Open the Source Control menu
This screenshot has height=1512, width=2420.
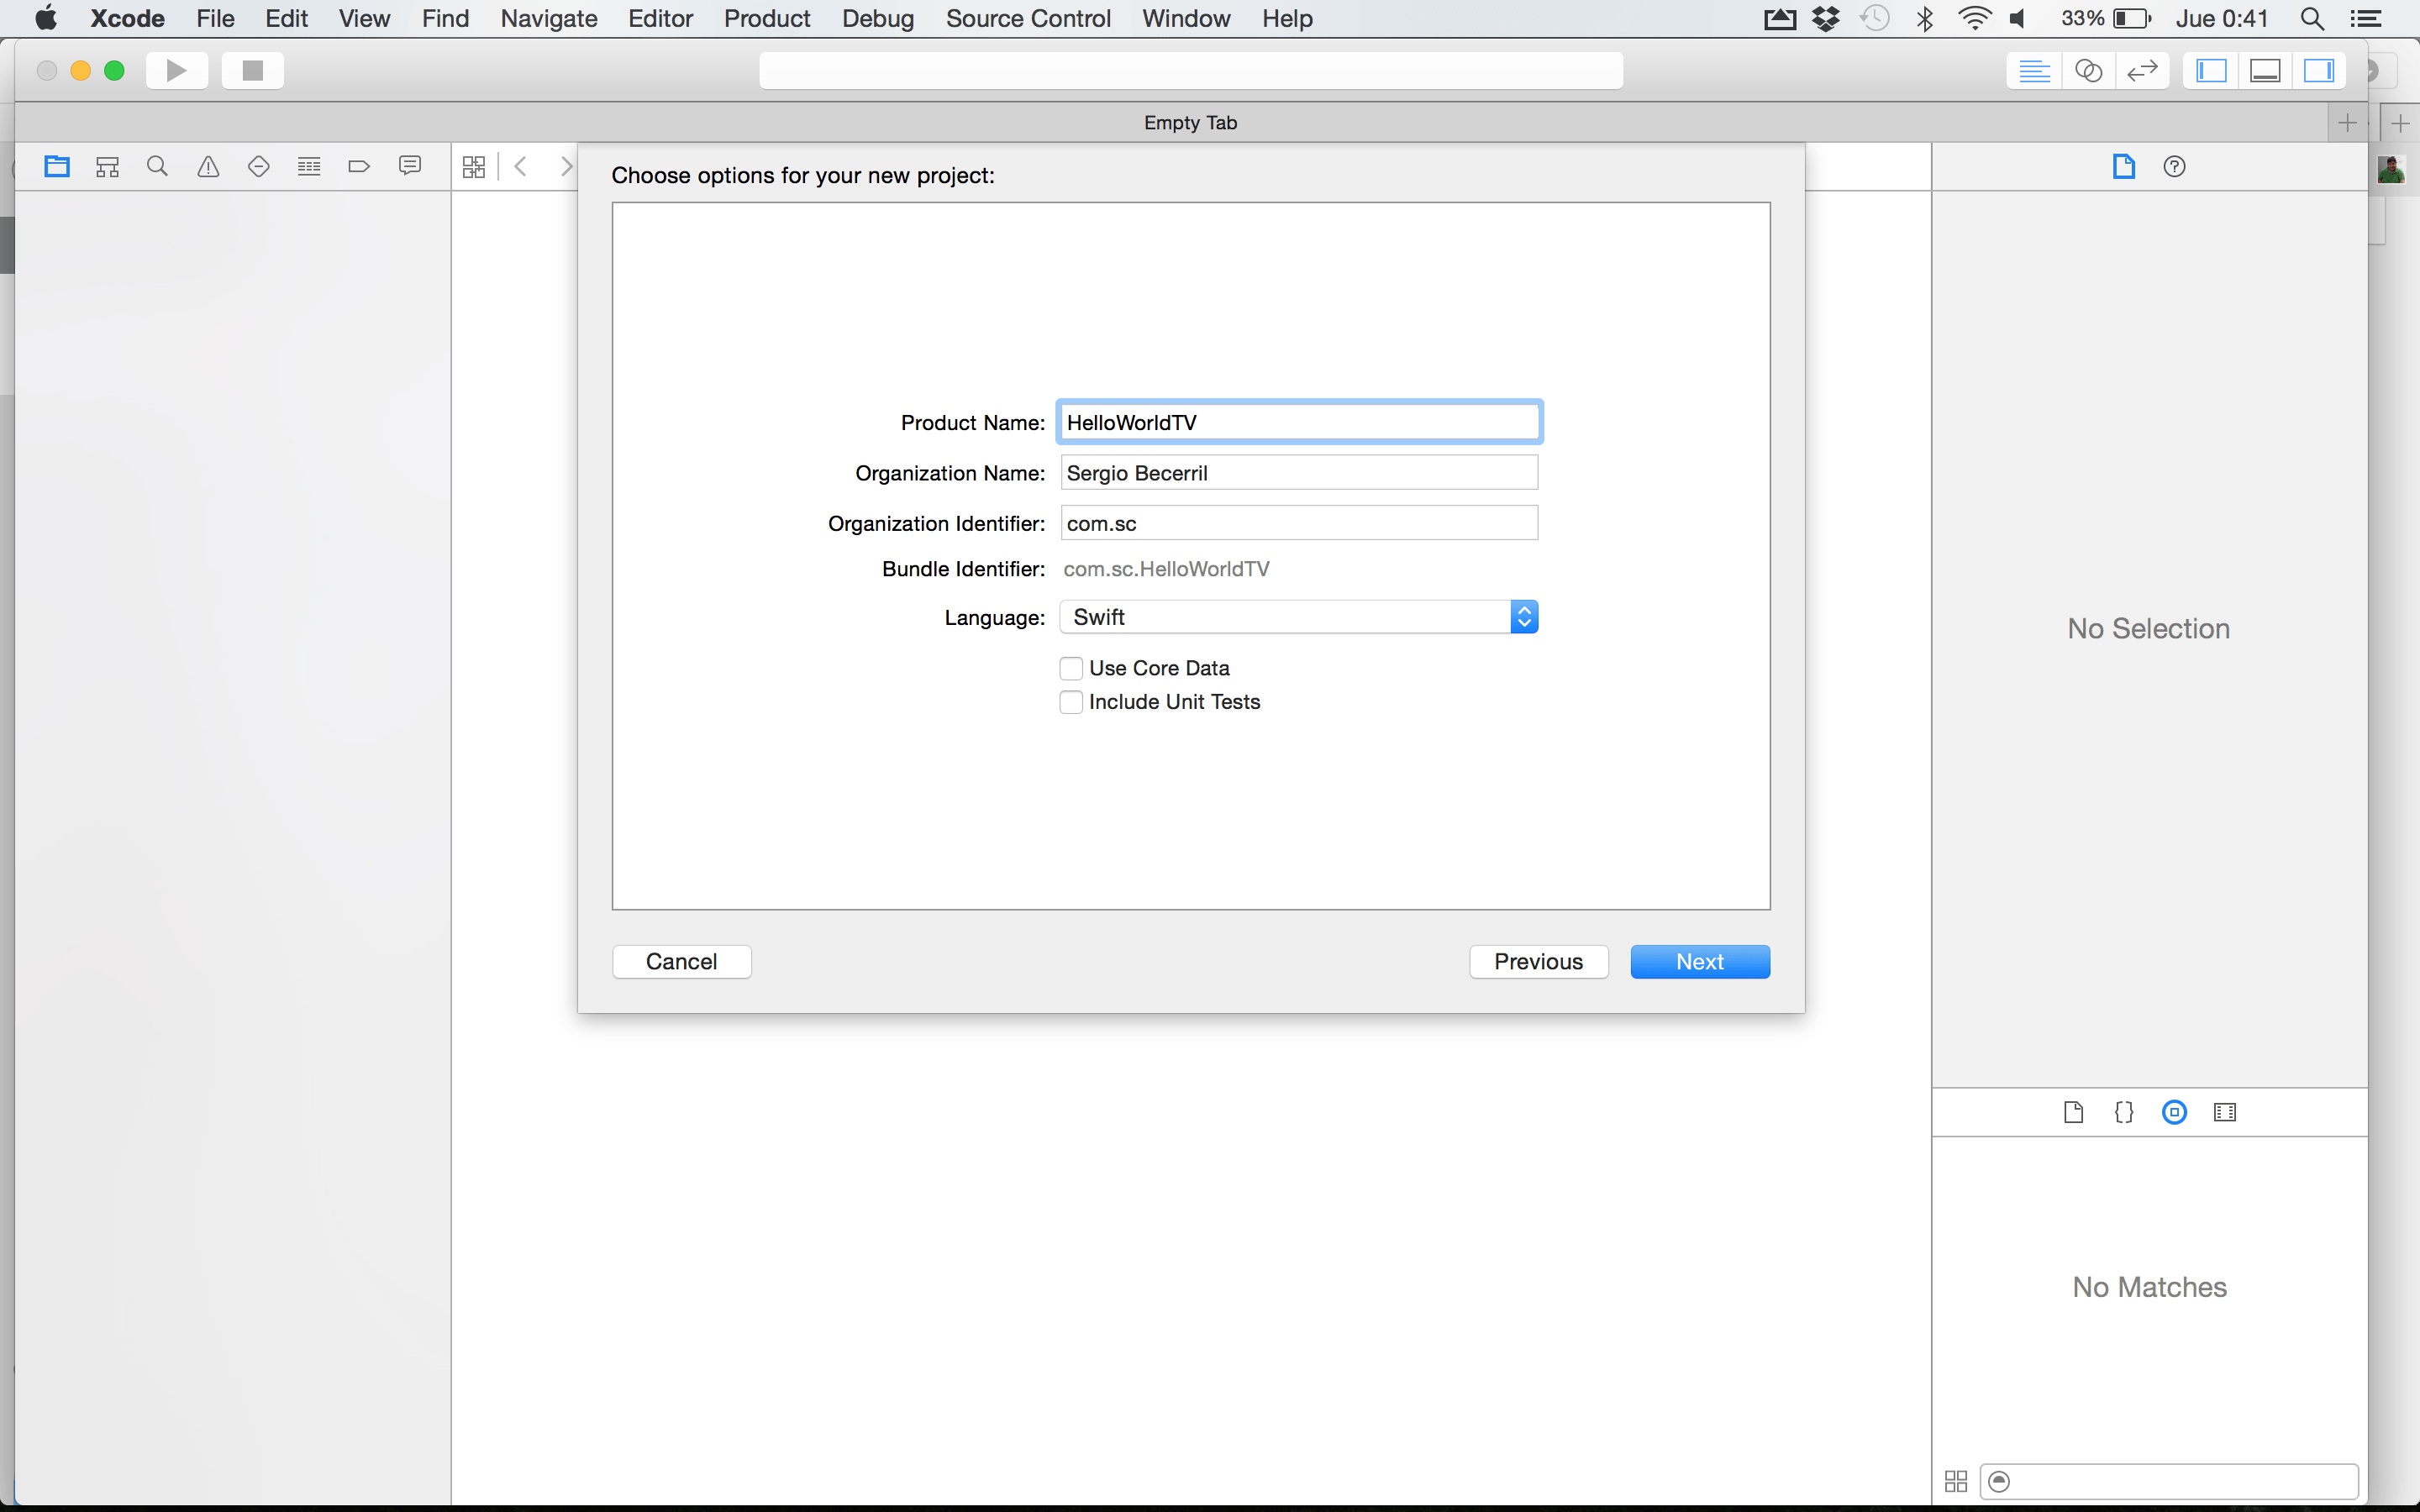point(1027,18)
